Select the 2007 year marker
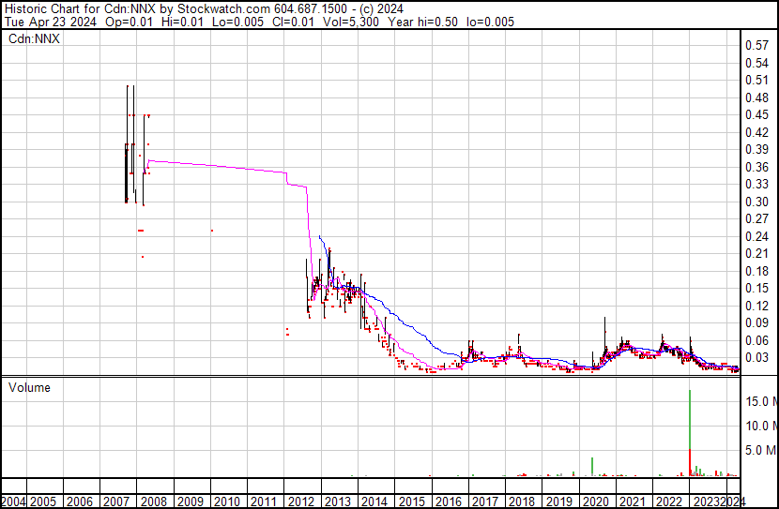The width and height of the screenshot is (779, 509). pos(116,501)
